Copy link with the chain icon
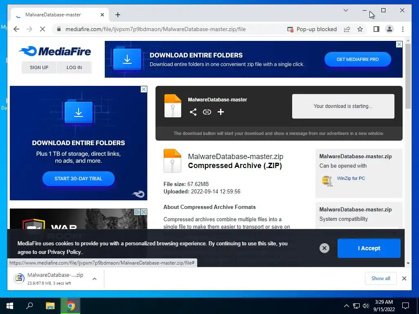The height and width of the screenshot is (314, 419). [x=207, y=112]
